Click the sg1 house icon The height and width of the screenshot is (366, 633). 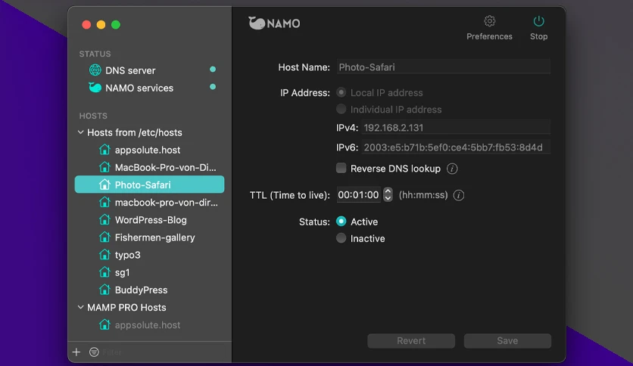[104, 272]
